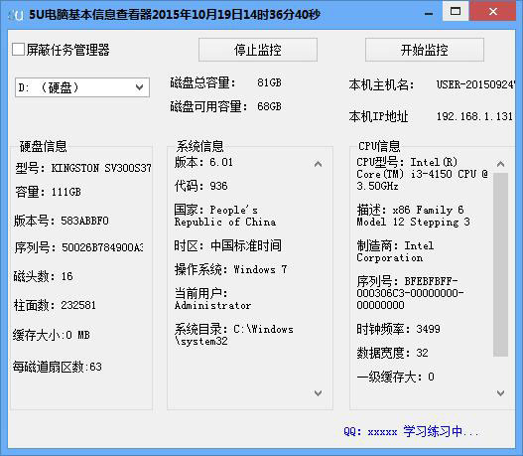Click the 系统信息 group label
Image resolution: width=523 pixels, height=456 pixels.
[199, 146]
